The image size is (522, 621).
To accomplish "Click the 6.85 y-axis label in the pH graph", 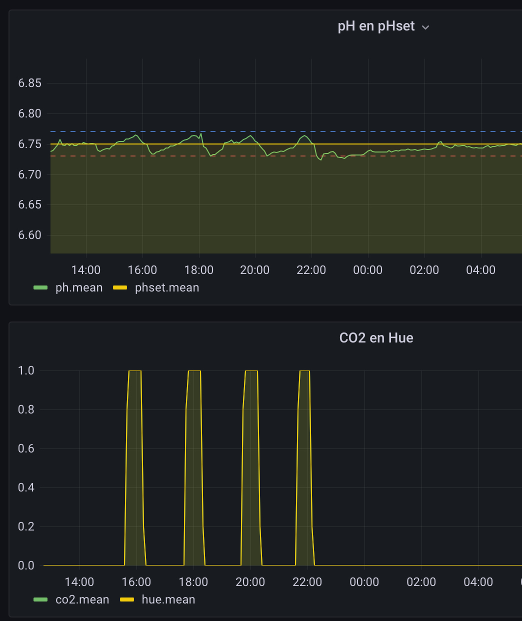I will click(x=30, y=83).
